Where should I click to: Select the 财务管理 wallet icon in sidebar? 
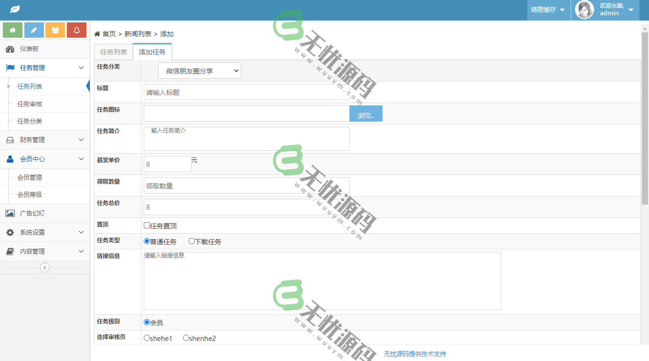point(11,140)
